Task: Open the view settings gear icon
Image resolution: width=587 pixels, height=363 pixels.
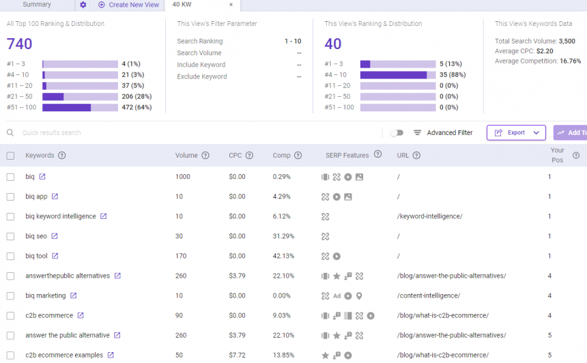Action: pos(83,5)
